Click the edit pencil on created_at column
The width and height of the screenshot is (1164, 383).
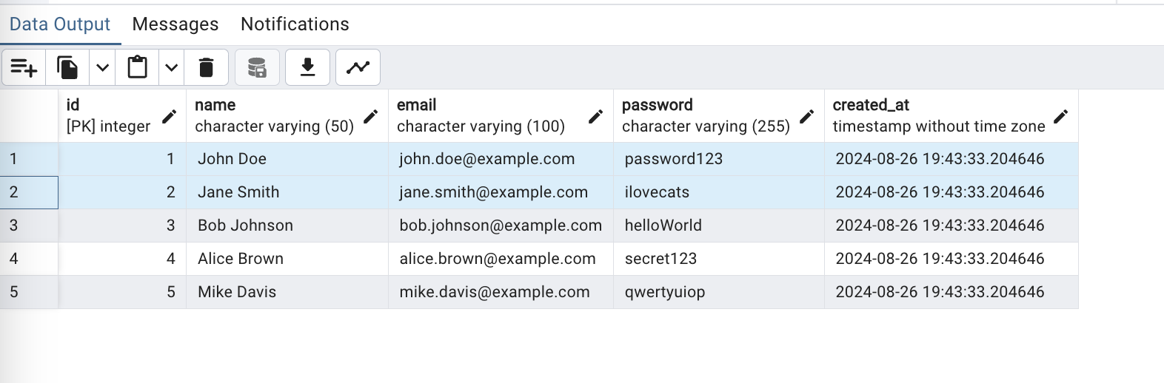(x=1060, y=116)
